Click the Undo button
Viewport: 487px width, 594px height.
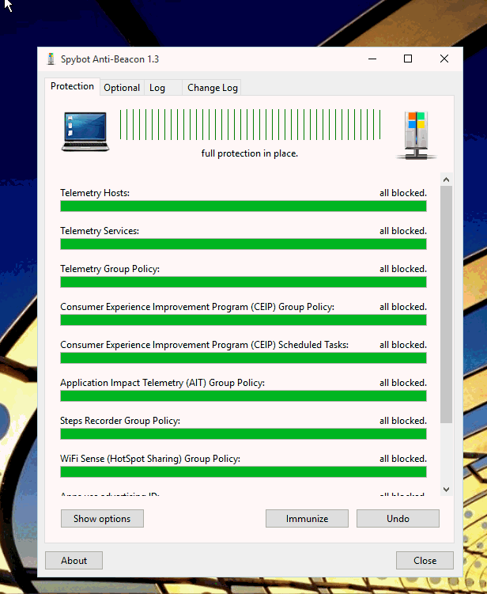click(398, 519)
